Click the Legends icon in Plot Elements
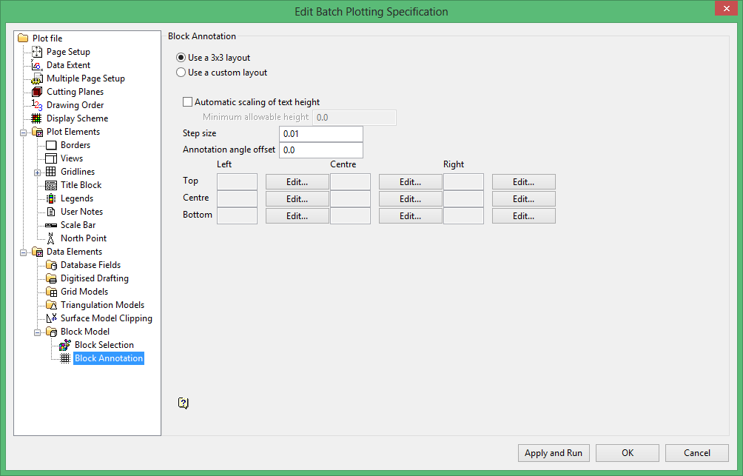 click(51, 198)
